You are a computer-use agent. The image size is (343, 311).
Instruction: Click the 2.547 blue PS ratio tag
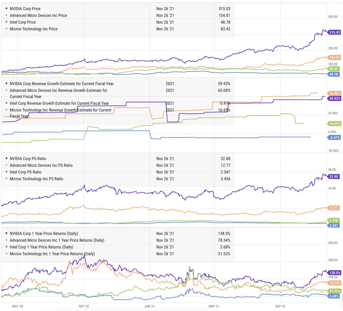(x=333, y=225)
